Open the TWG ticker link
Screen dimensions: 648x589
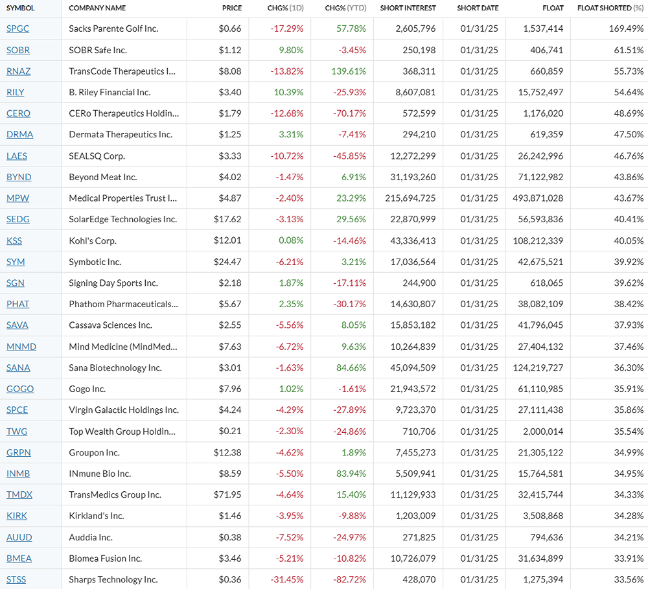[x=17, y=431]
